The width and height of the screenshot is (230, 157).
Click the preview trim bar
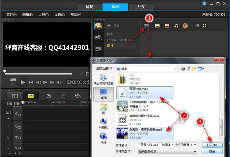point(38,74)
